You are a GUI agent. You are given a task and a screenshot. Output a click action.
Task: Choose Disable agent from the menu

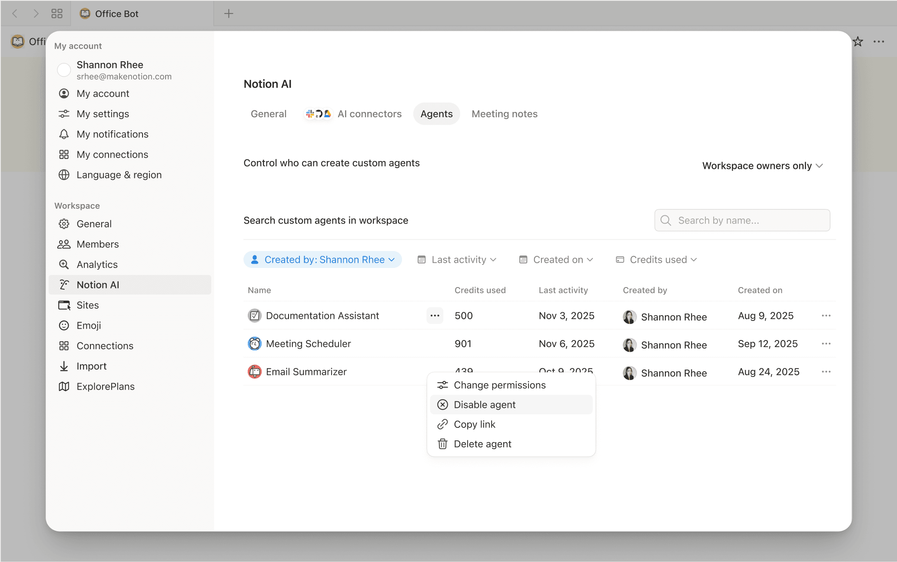pos(485,404)
